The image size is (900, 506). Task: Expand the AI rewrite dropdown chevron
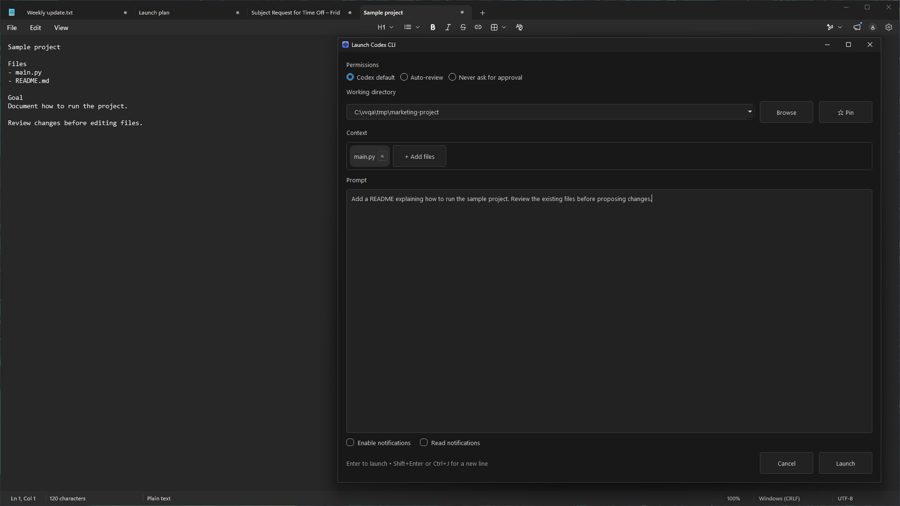click(x=840, y=28)
